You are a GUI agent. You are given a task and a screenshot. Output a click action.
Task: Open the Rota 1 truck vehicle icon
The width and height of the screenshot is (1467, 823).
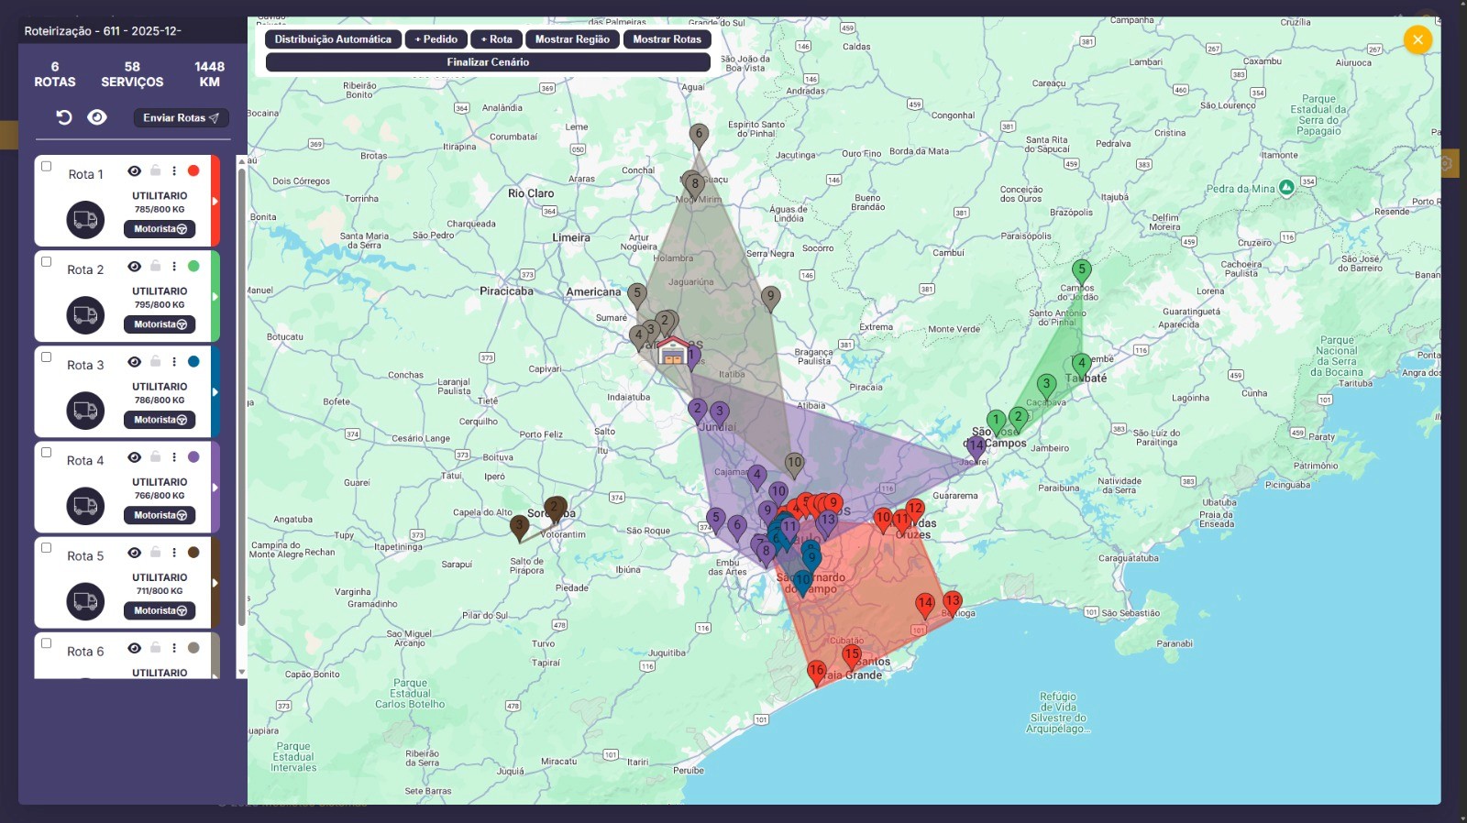coord(85,220)
